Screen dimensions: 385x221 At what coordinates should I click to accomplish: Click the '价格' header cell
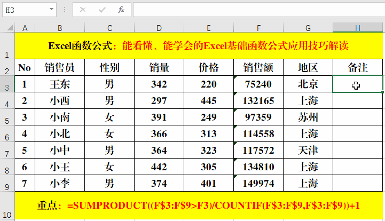pyautogui.click(x=209, y=67)
